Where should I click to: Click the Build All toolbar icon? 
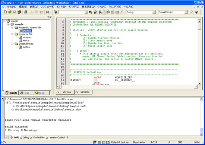pyautogui.click(x=117, y=12)
